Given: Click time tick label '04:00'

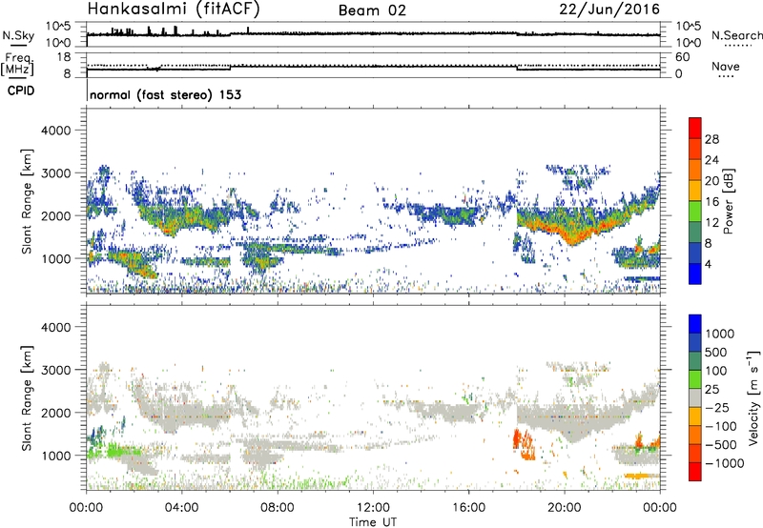Looking at the screenshot, I should [x=182, y=508].
